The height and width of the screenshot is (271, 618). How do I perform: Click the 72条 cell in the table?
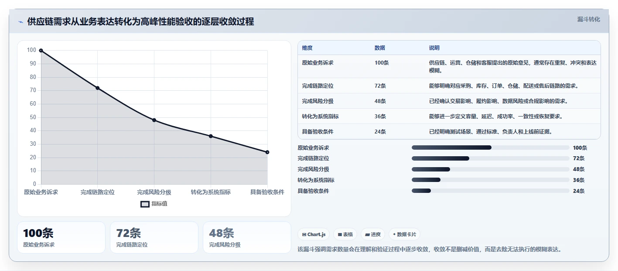tap(380, 86)
